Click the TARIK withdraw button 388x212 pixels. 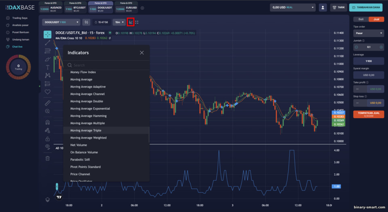click(339, 7)
